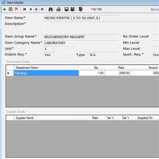Open the Item Group Name field
This screenshot has height=159, width=159.
coord(81,37)
